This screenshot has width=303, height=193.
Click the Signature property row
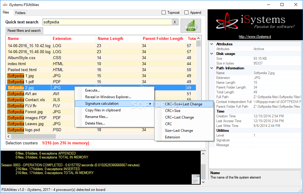pos(258,140)
